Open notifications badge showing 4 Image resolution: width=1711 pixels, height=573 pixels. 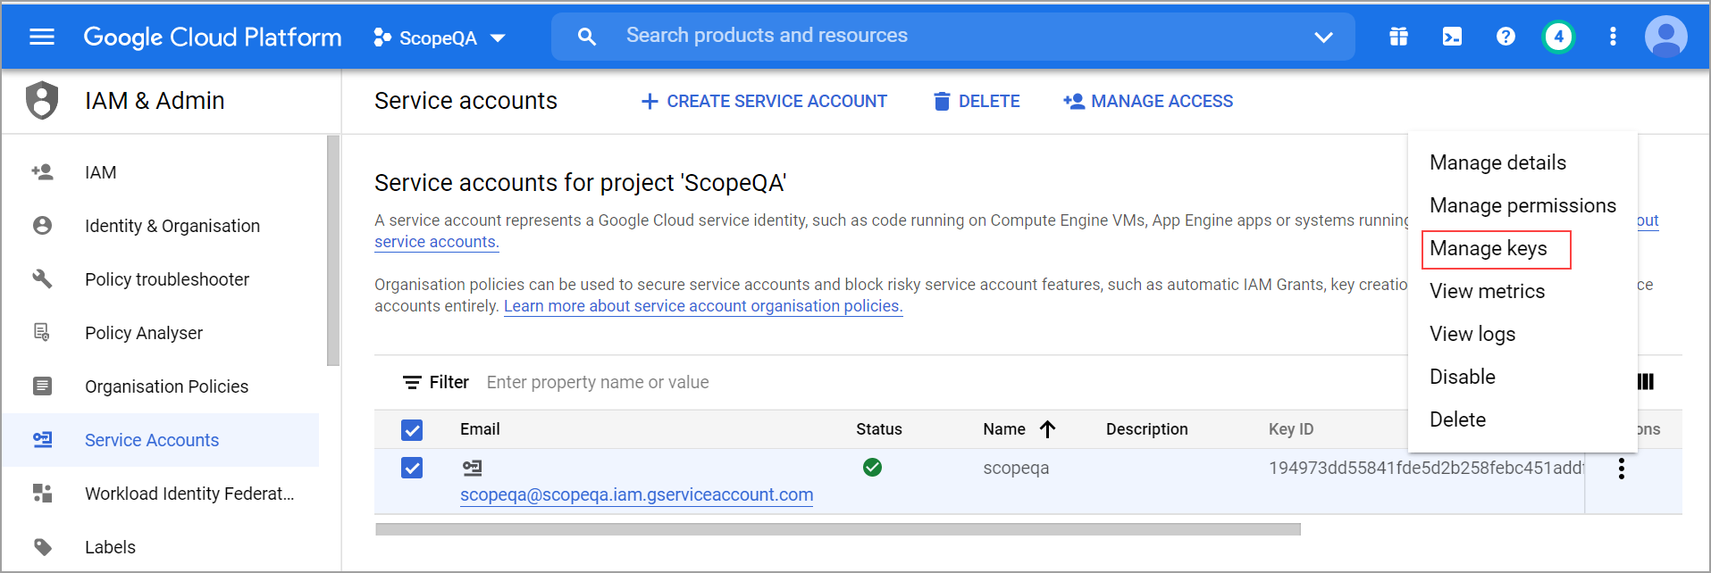(1558, 37)
